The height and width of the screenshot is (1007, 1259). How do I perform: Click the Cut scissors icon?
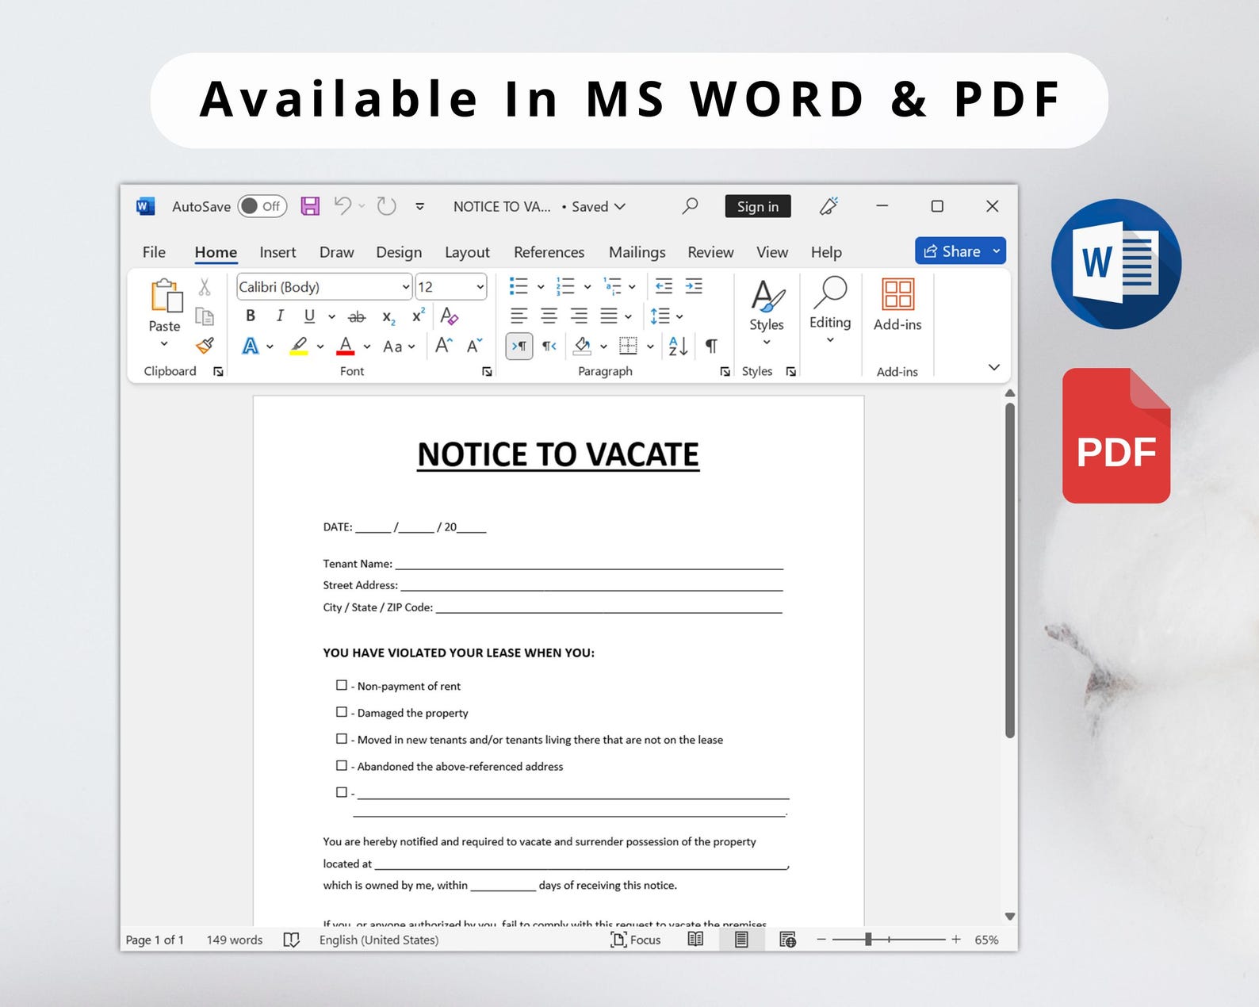coord(205,286)
